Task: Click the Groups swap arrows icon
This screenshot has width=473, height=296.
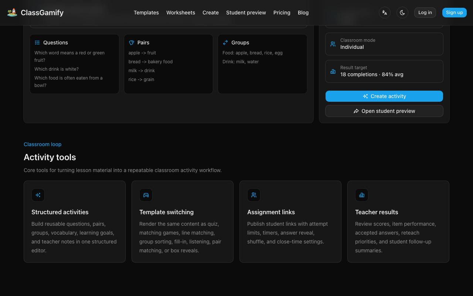Action: point(225,43)
